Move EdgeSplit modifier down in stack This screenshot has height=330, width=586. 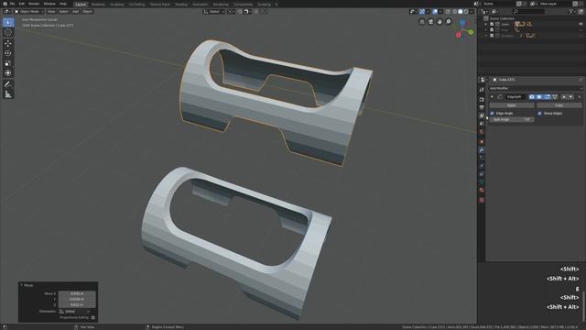570,97
